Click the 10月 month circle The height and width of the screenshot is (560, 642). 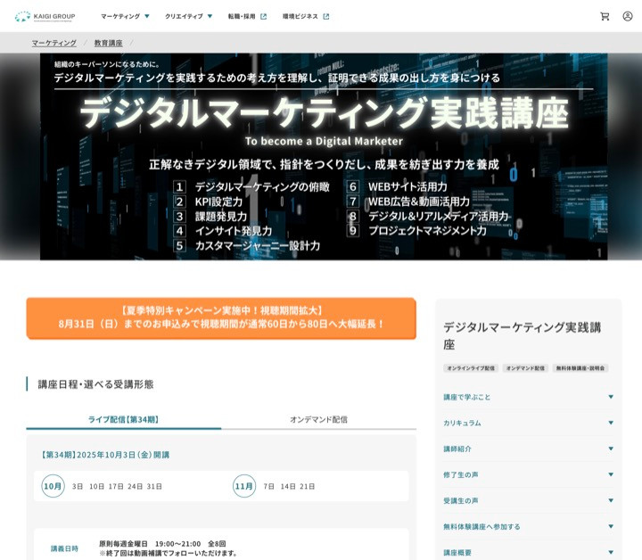click(53, 486)
